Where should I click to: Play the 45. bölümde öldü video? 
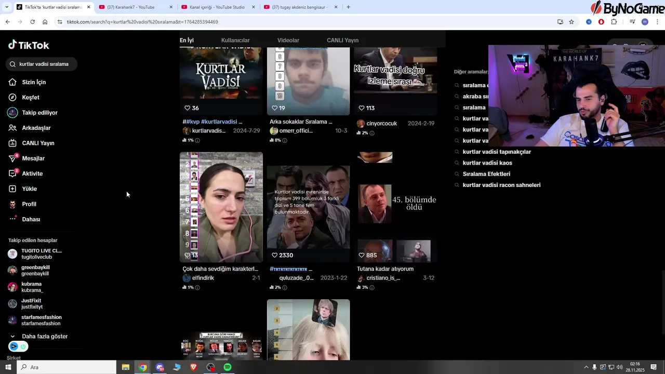(x=395, y=207)
